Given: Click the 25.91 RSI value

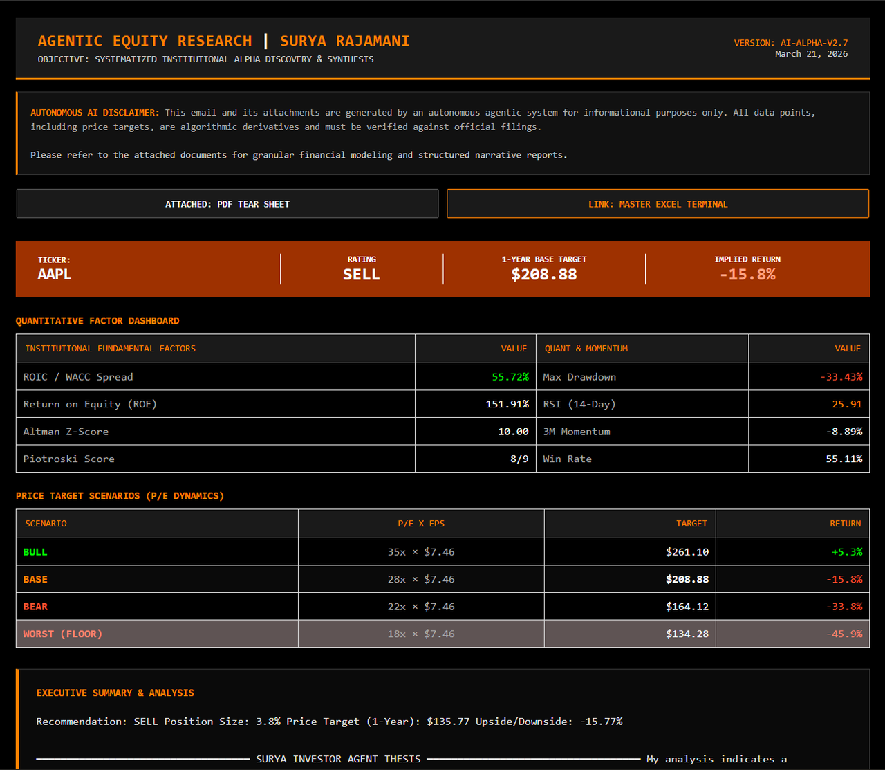Looking at the screenshot, I should point(847,404).
